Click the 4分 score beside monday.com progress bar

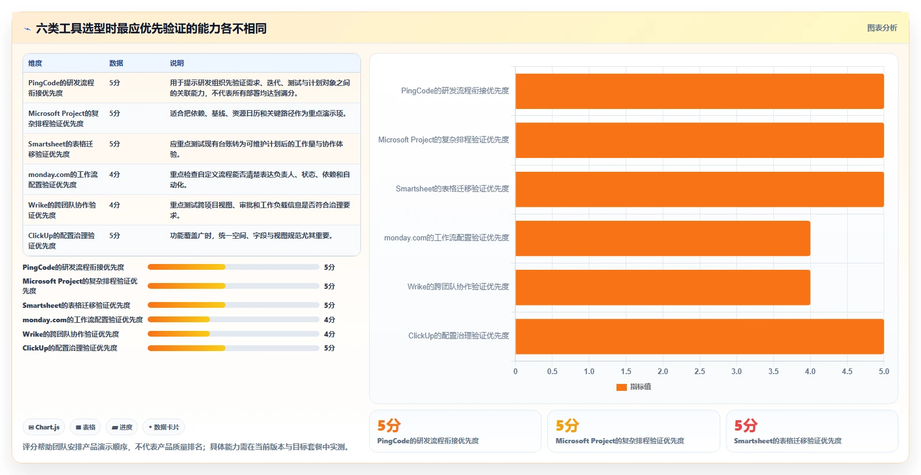click(329, 320)
